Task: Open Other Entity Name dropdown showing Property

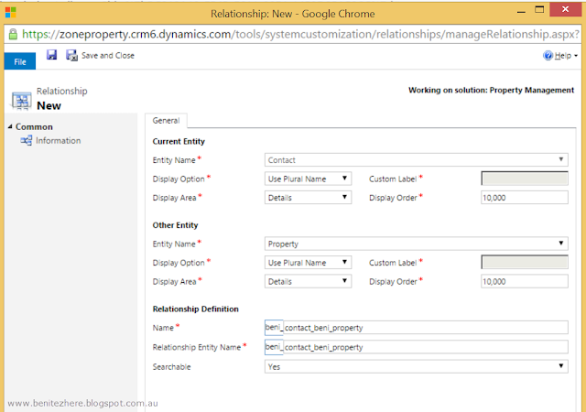Action: click(x=416, y=244)
